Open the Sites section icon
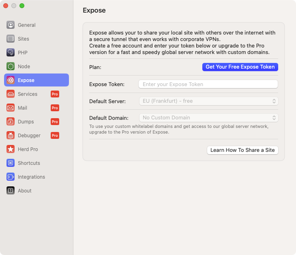Viewport: 296px width, 255px height. pyautogui.click(x=11, y=39)
